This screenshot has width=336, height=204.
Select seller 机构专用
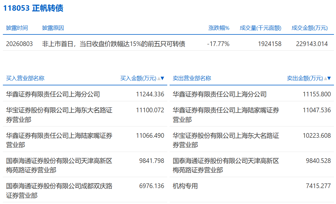click(x=185, y=186)
